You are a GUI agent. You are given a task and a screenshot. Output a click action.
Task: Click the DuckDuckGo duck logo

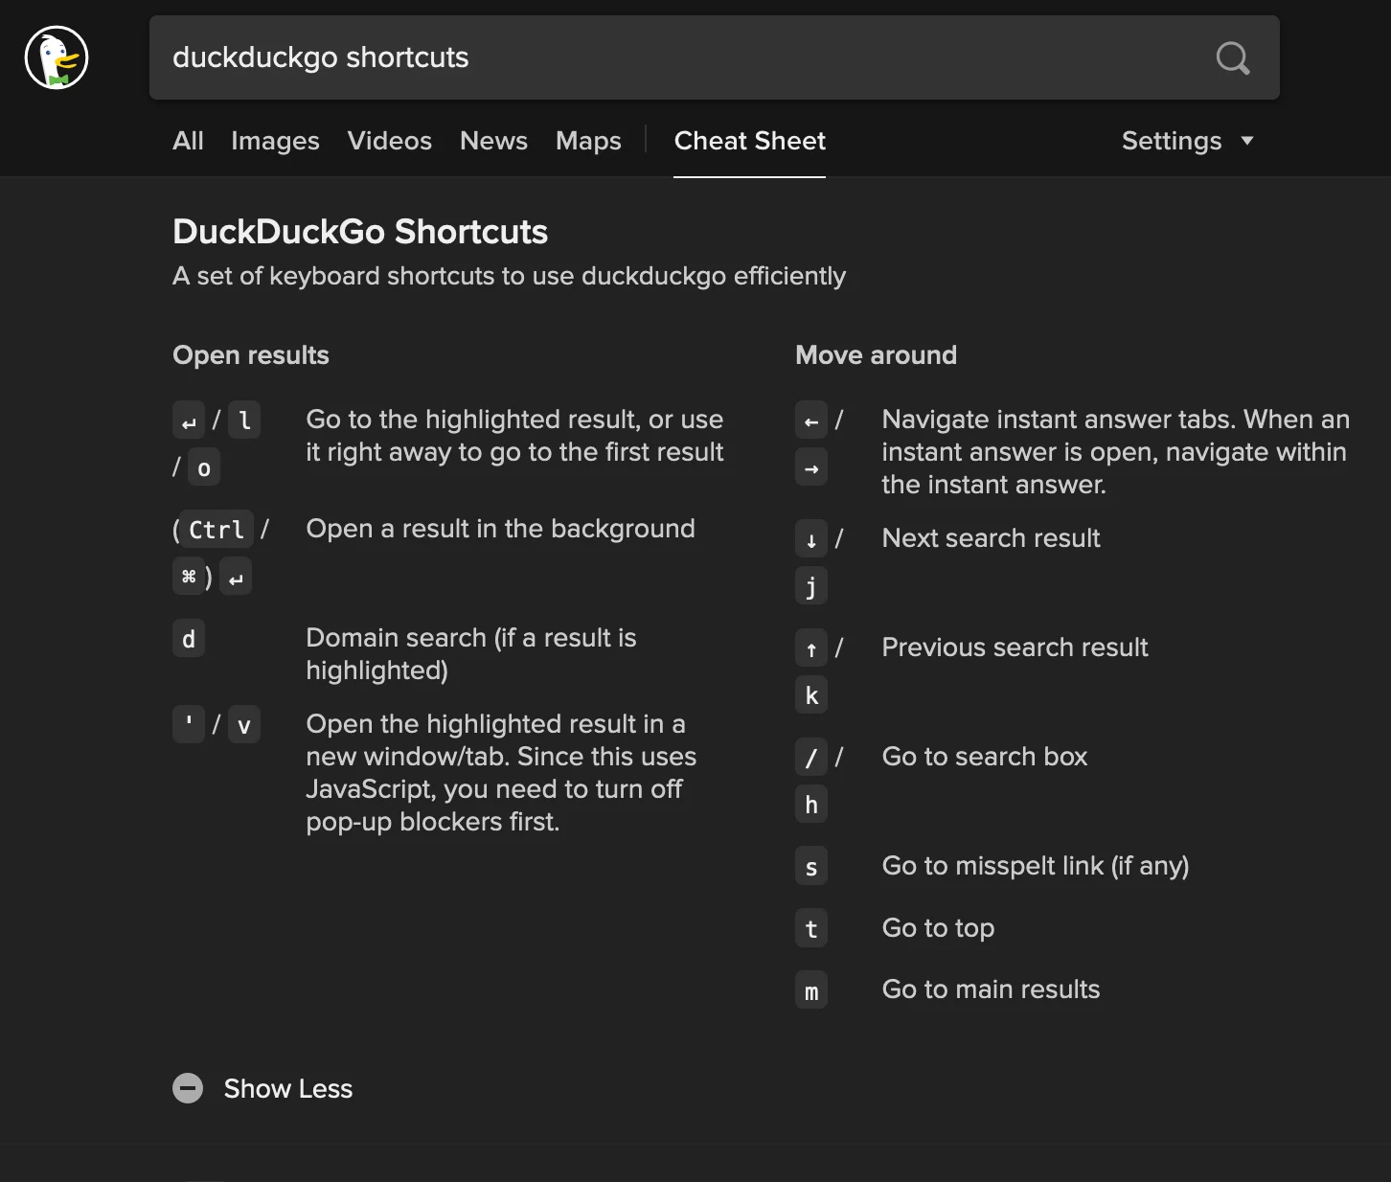pos(56,57)
